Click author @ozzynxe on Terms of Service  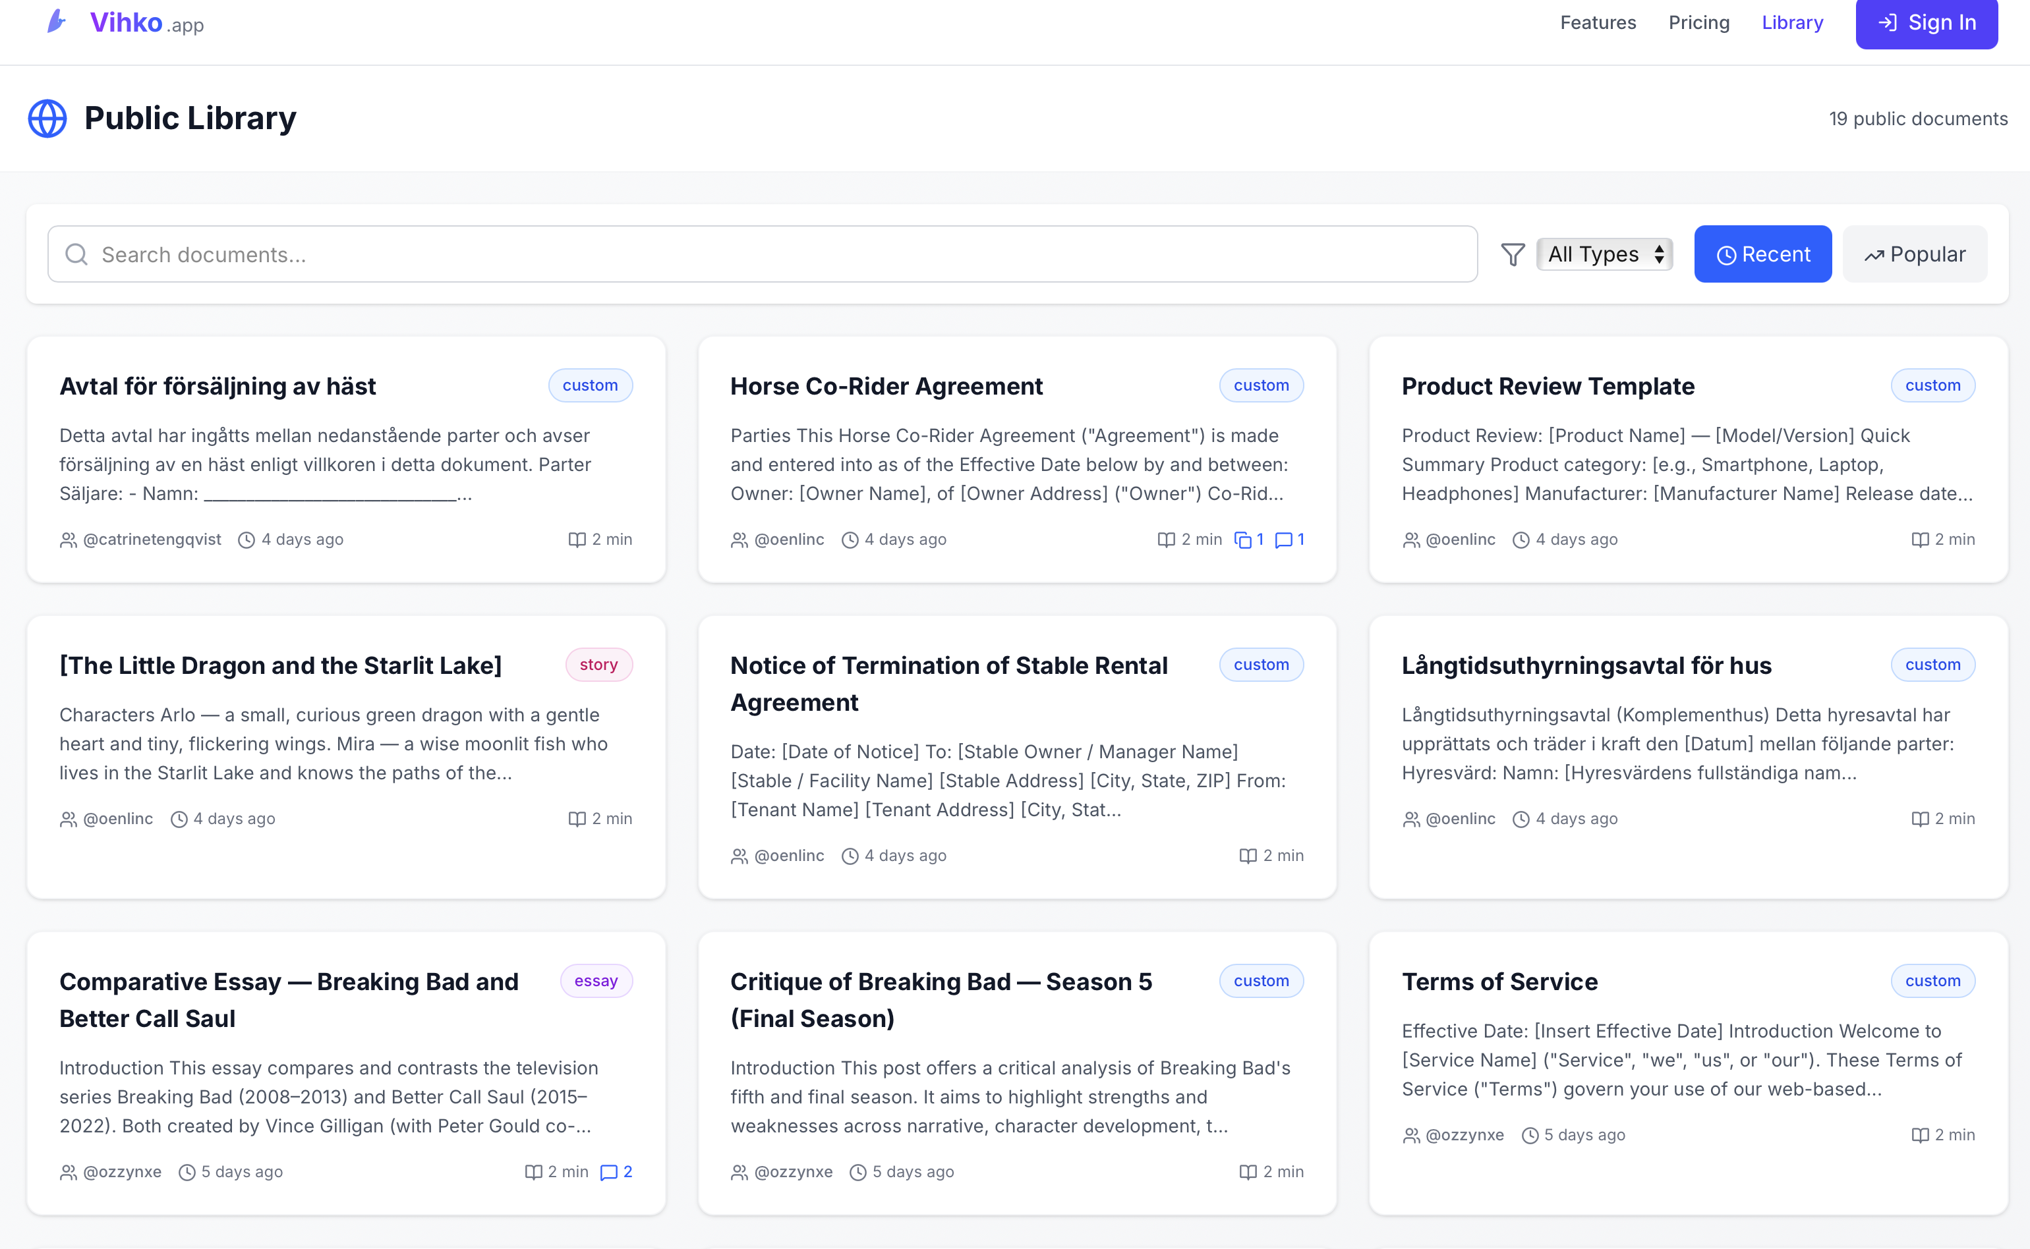pyautogui.click(x=1465, y=1136)
